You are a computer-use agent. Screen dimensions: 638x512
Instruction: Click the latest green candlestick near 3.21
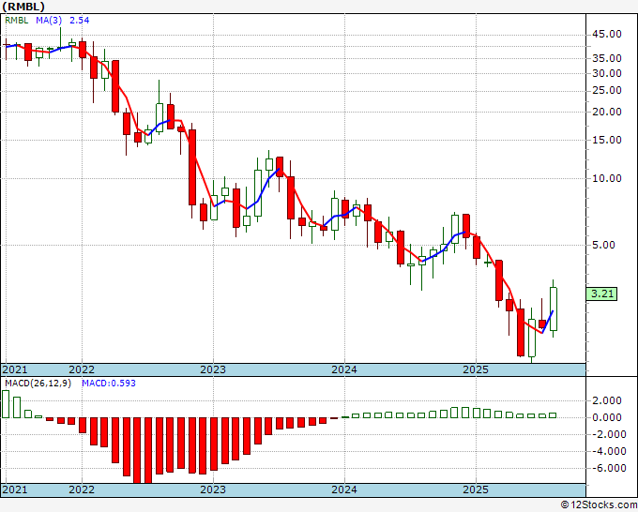tap(553, 309)
